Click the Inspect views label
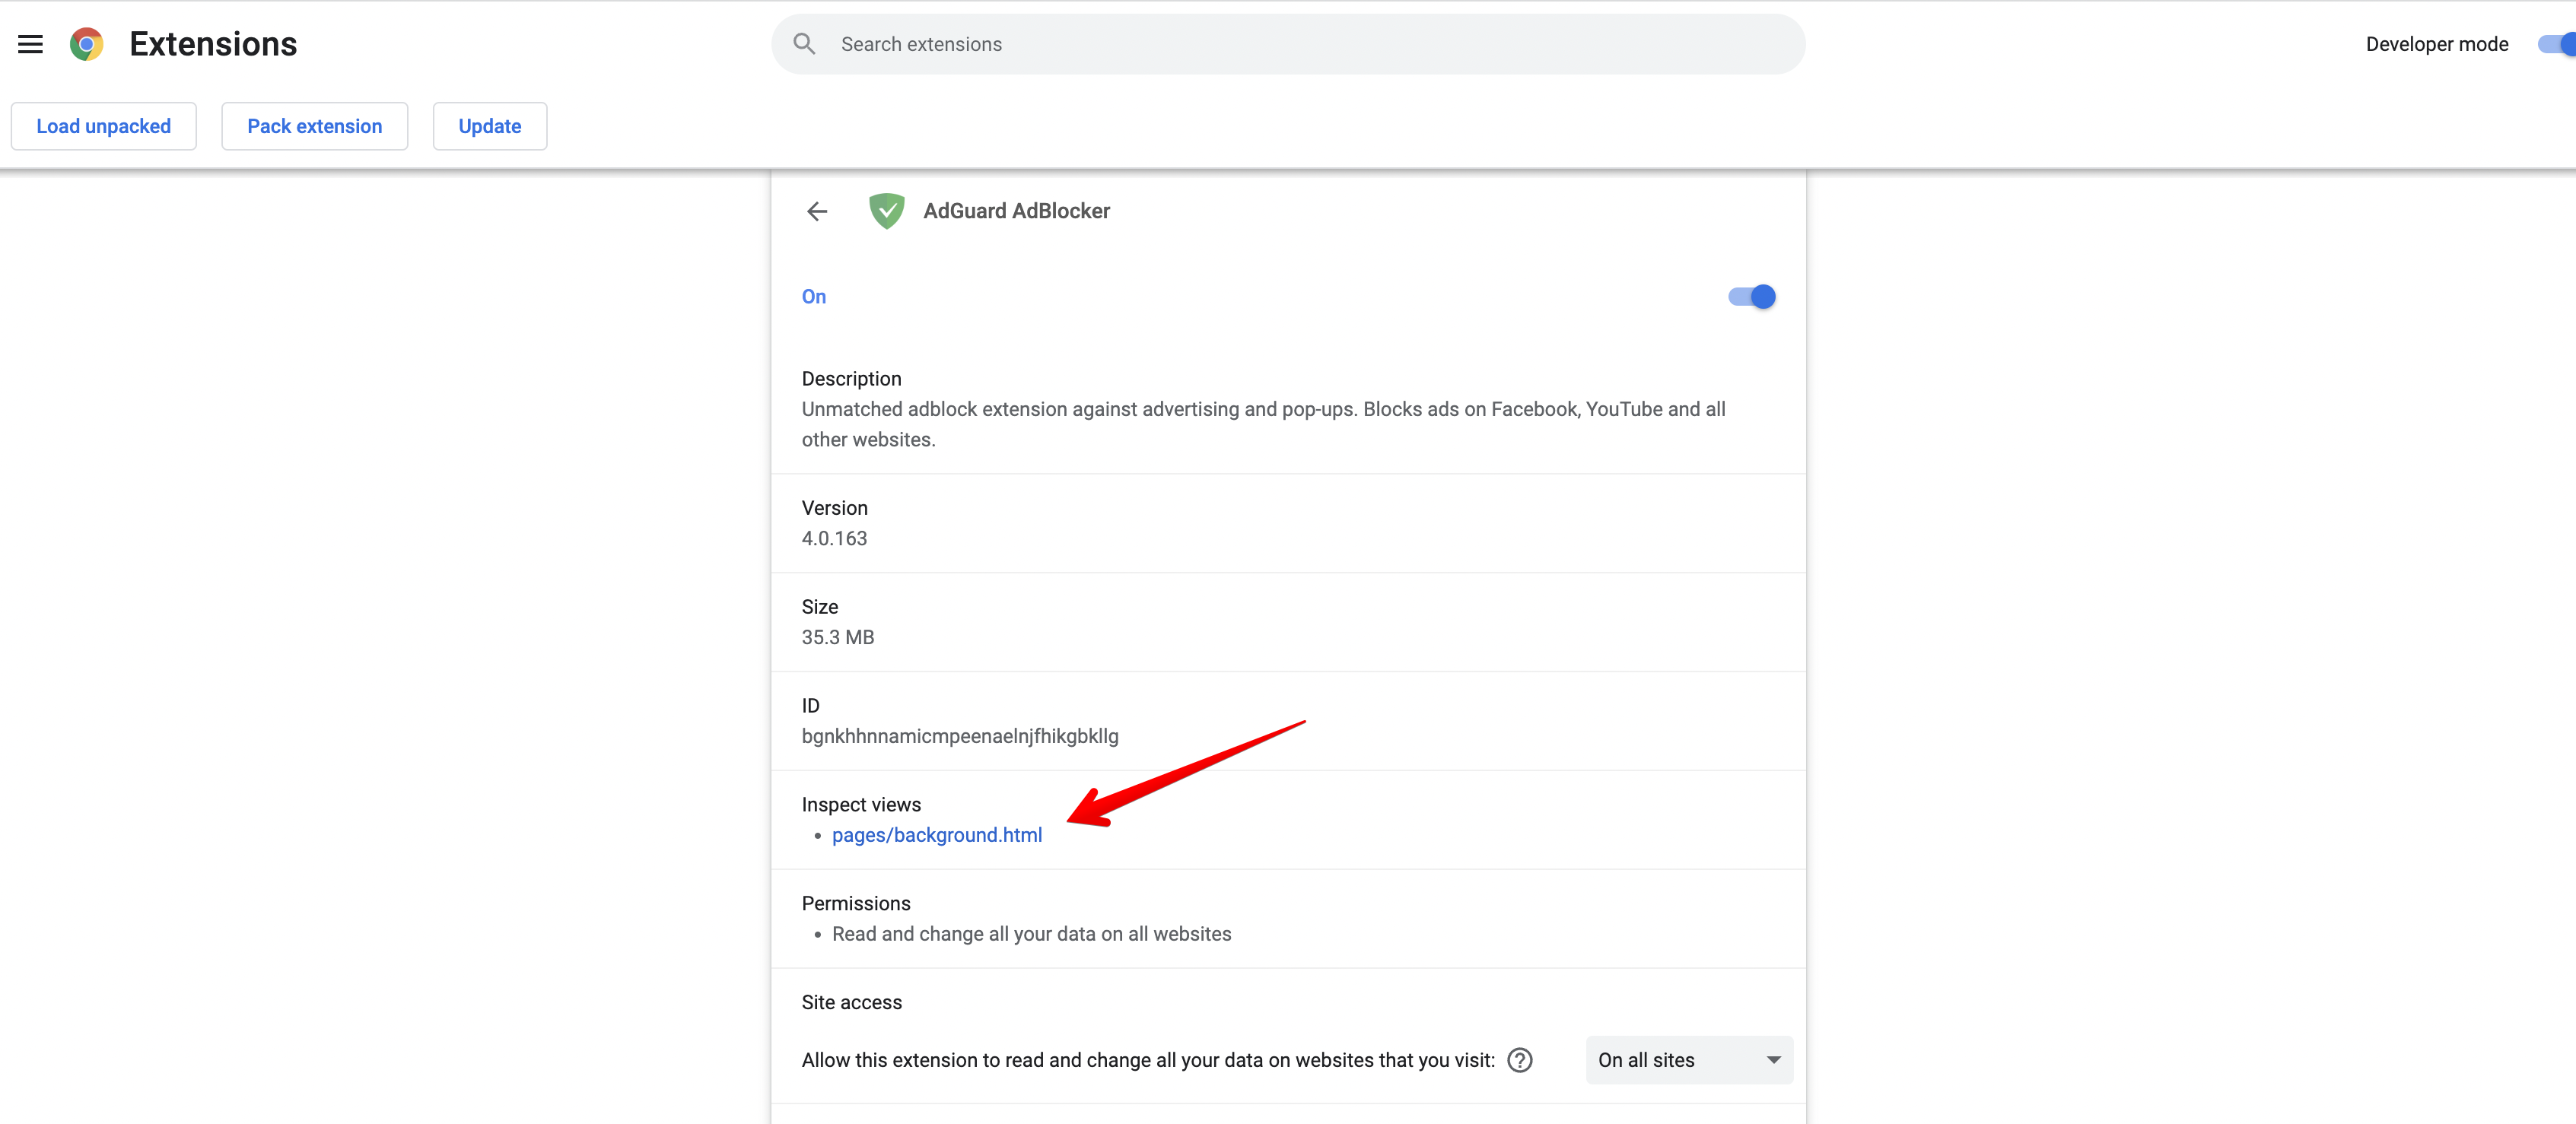Image resolution: width=2576 pixels, height=1124 pixels. click(x=861, y=805)
